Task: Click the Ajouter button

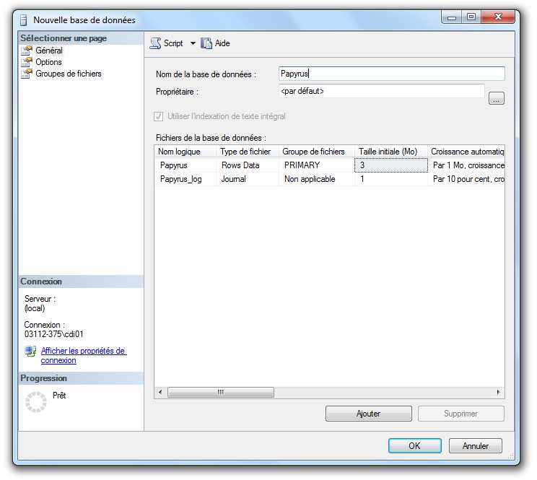Action: (x=368, y=414)
